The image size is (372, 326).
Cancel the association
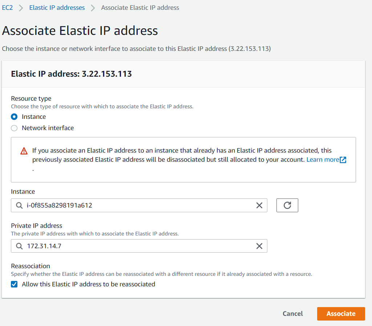tap(292, 314)
